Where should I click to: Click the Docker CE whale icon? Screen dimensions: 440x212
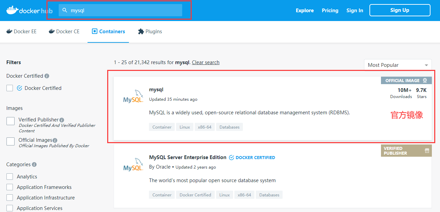coord(52,31)
